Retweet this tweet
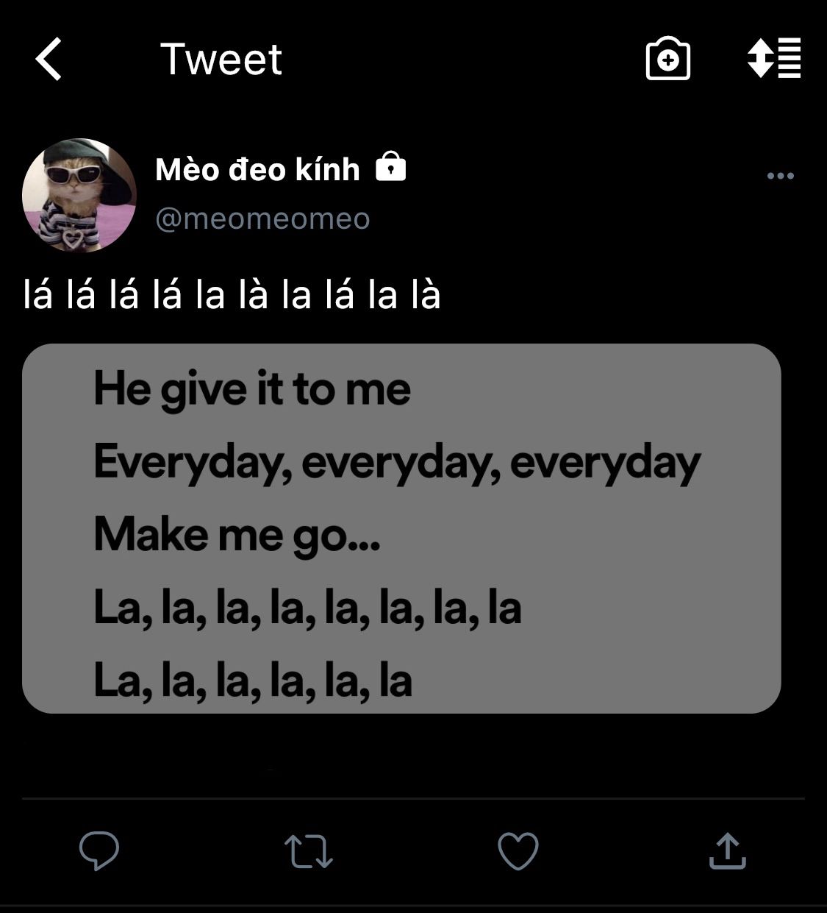 pos(309,850)
